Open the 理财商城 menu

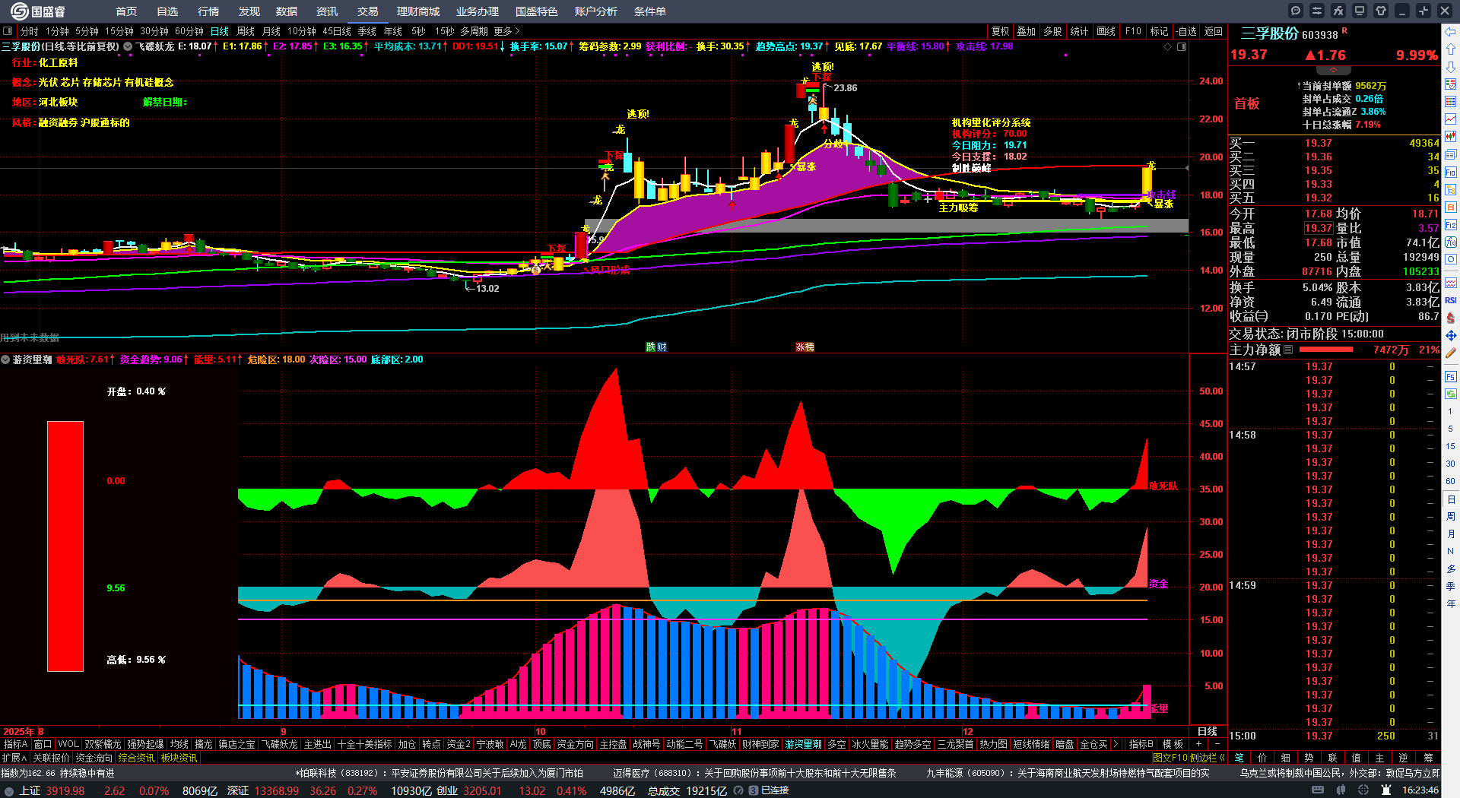(418, 11)
